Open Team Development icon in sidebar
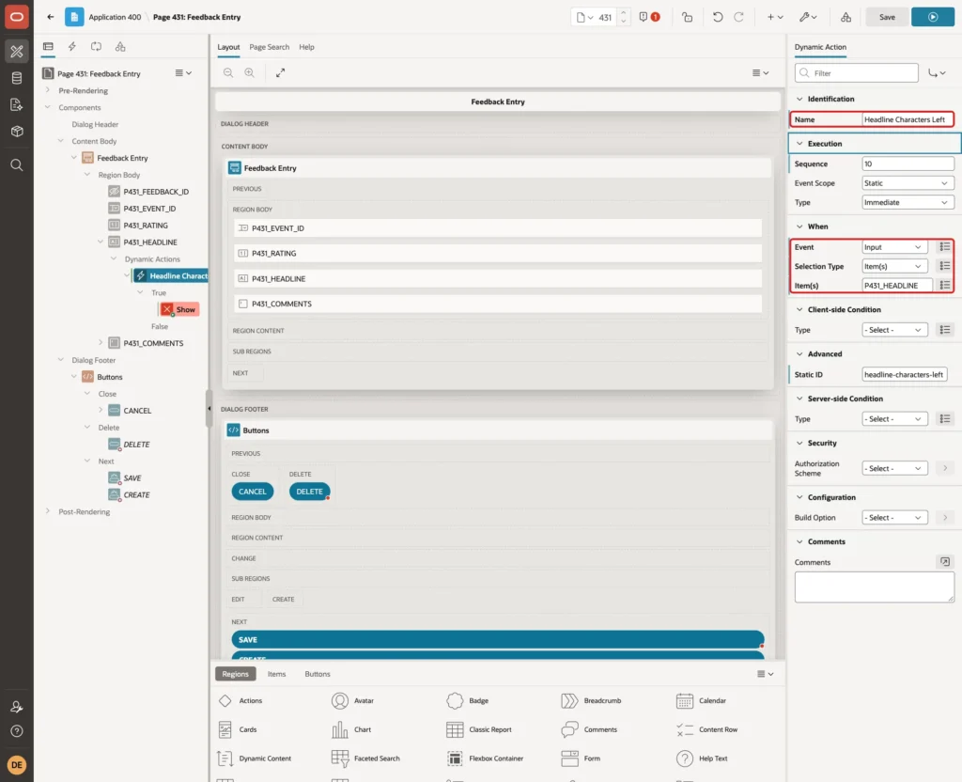The image size is (962, 782). tap(17, 104)
